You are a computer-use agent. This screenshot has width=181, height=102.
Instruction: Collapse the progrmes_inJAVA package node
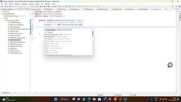point(5,20)
